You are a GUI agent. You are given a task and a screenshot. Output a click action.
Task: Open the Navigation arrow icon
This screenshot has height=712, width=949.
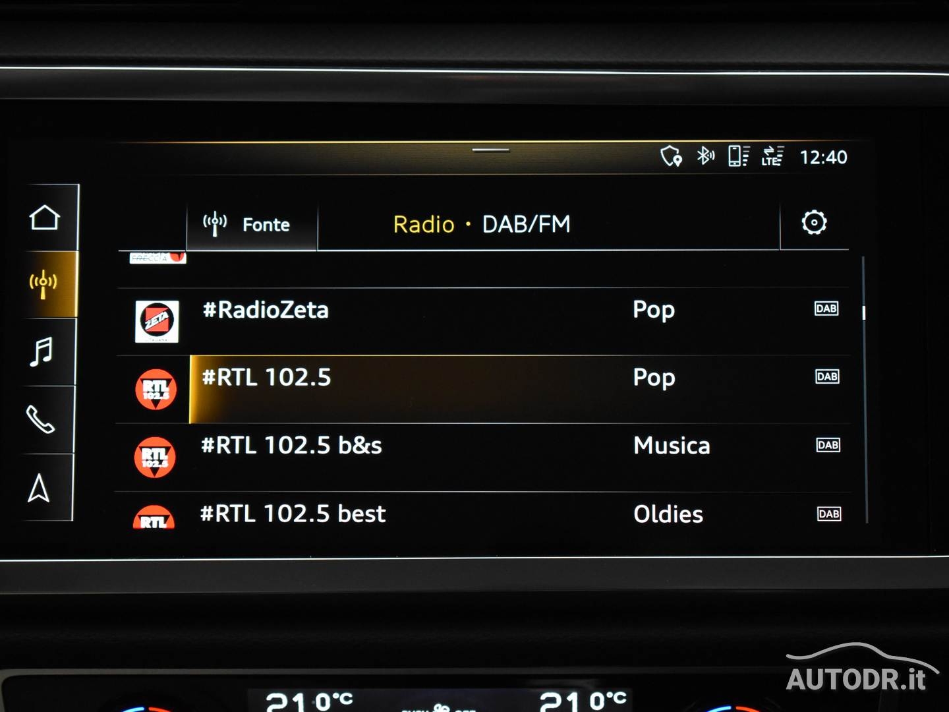tap(39, 489)
